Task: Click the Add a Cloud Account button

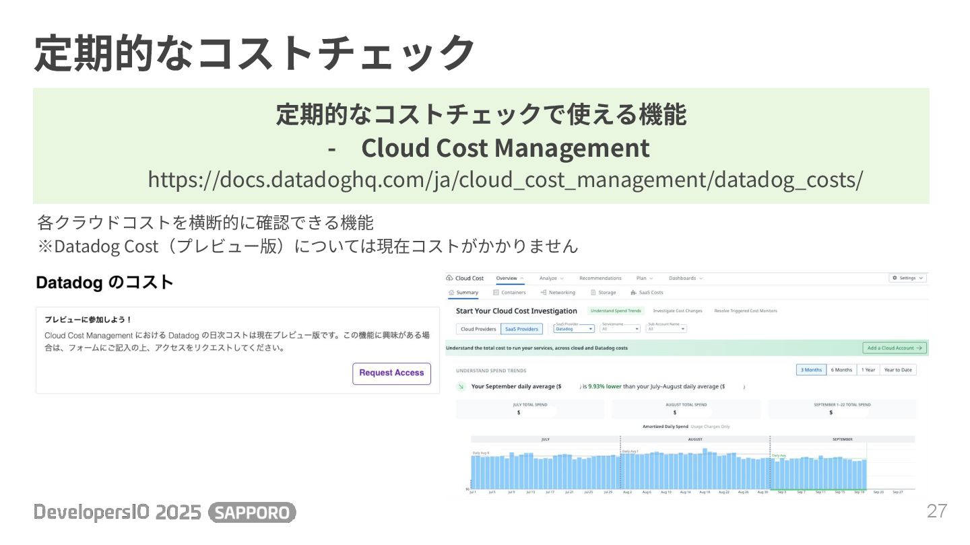Action: click(895, 348)
